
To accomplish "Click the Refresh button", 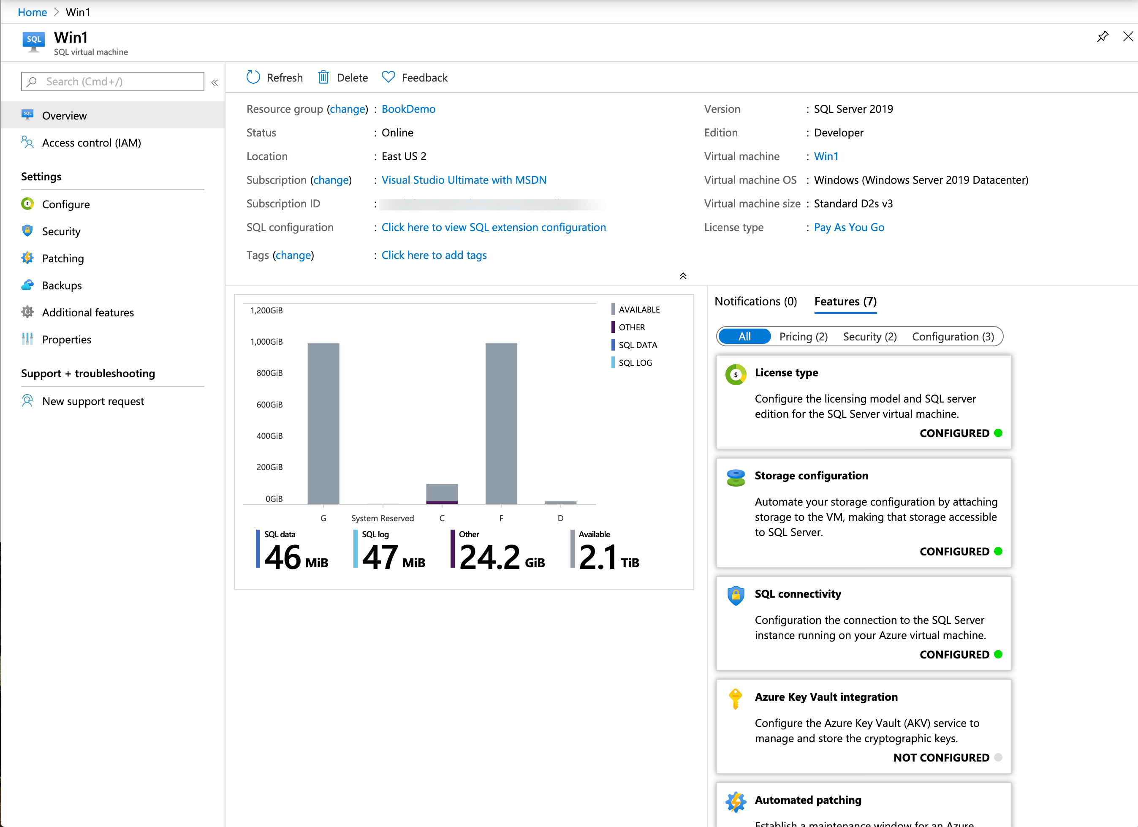I will (x=275, y=78).
